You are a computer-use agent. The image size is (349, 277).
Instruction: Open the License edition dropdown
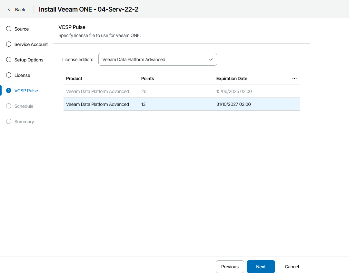[x=157, y=60]
